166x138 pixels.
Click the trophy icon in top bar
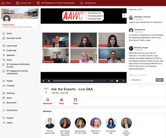[38, 3]
